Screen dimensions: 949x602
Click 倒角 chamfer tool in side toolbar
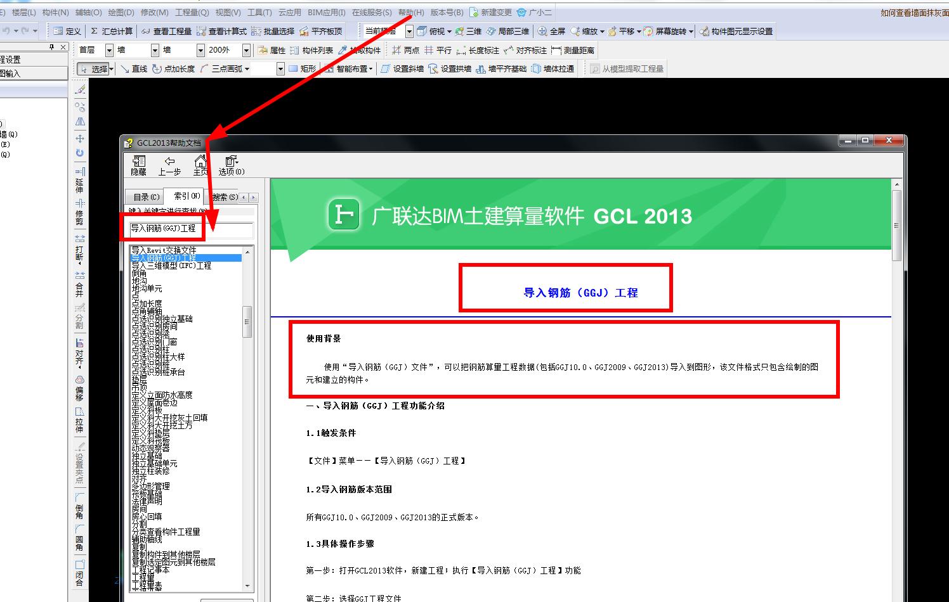point(79,506)
